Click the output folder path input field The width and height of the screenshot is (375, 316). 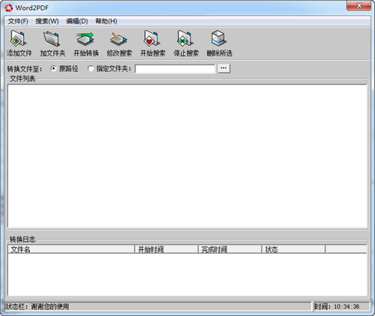coord(175,69)
